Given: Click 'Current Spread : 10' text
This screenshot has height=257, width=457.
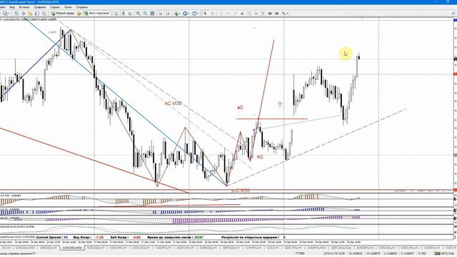Looking at the screenshot, I should [52, 238].
